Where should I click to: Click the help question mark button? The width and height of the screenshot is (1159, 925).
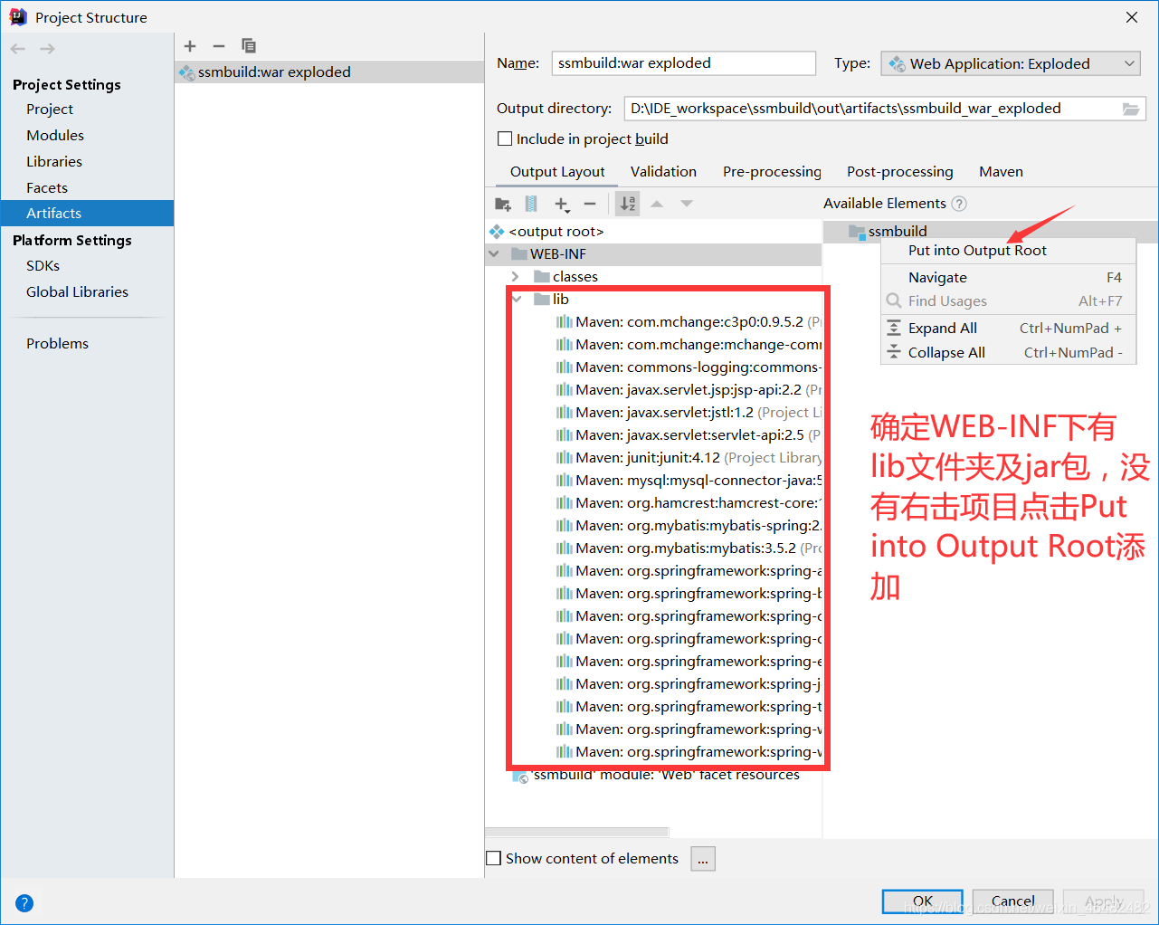coord(24,902)
